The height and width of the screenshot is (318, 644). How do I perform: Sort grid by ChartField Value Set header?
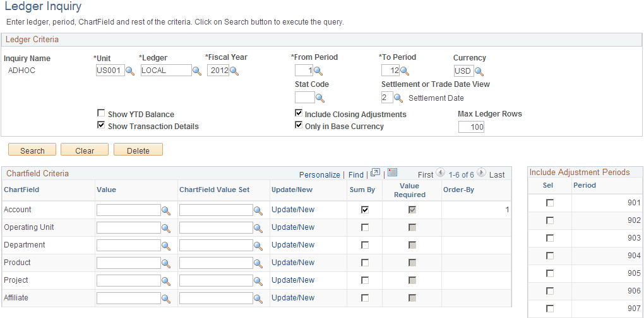pyautogui.click(x=214, y=190)
